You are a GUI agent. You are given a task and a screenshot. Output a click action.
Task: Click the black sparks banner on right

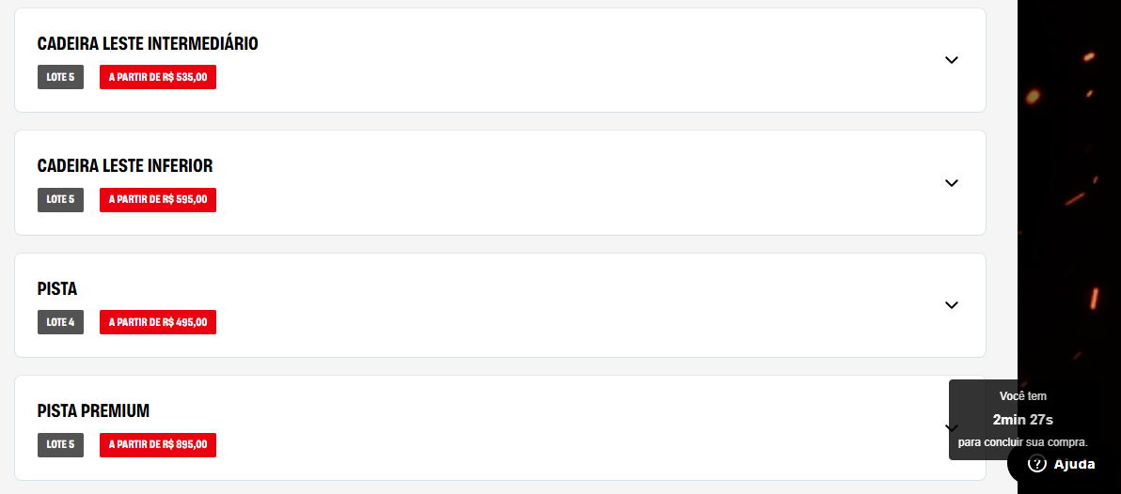click(1069, 188)
